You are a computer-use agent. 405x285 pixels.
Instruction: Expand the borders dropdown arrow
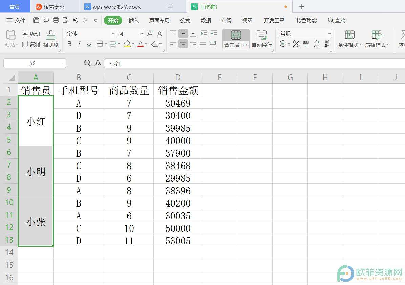pos(106,44)
